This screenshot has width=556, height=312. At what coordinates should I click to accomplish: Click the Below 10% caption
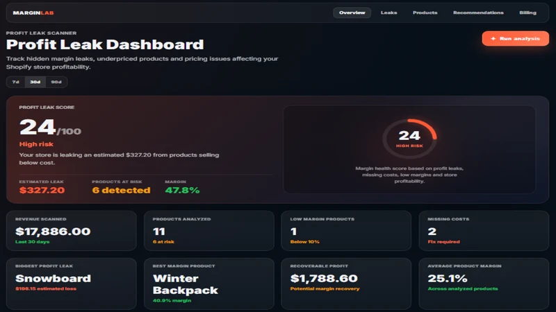tap(304, 242)
